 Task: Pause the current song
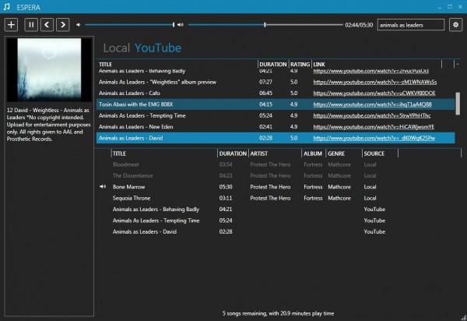click(31, 25)
